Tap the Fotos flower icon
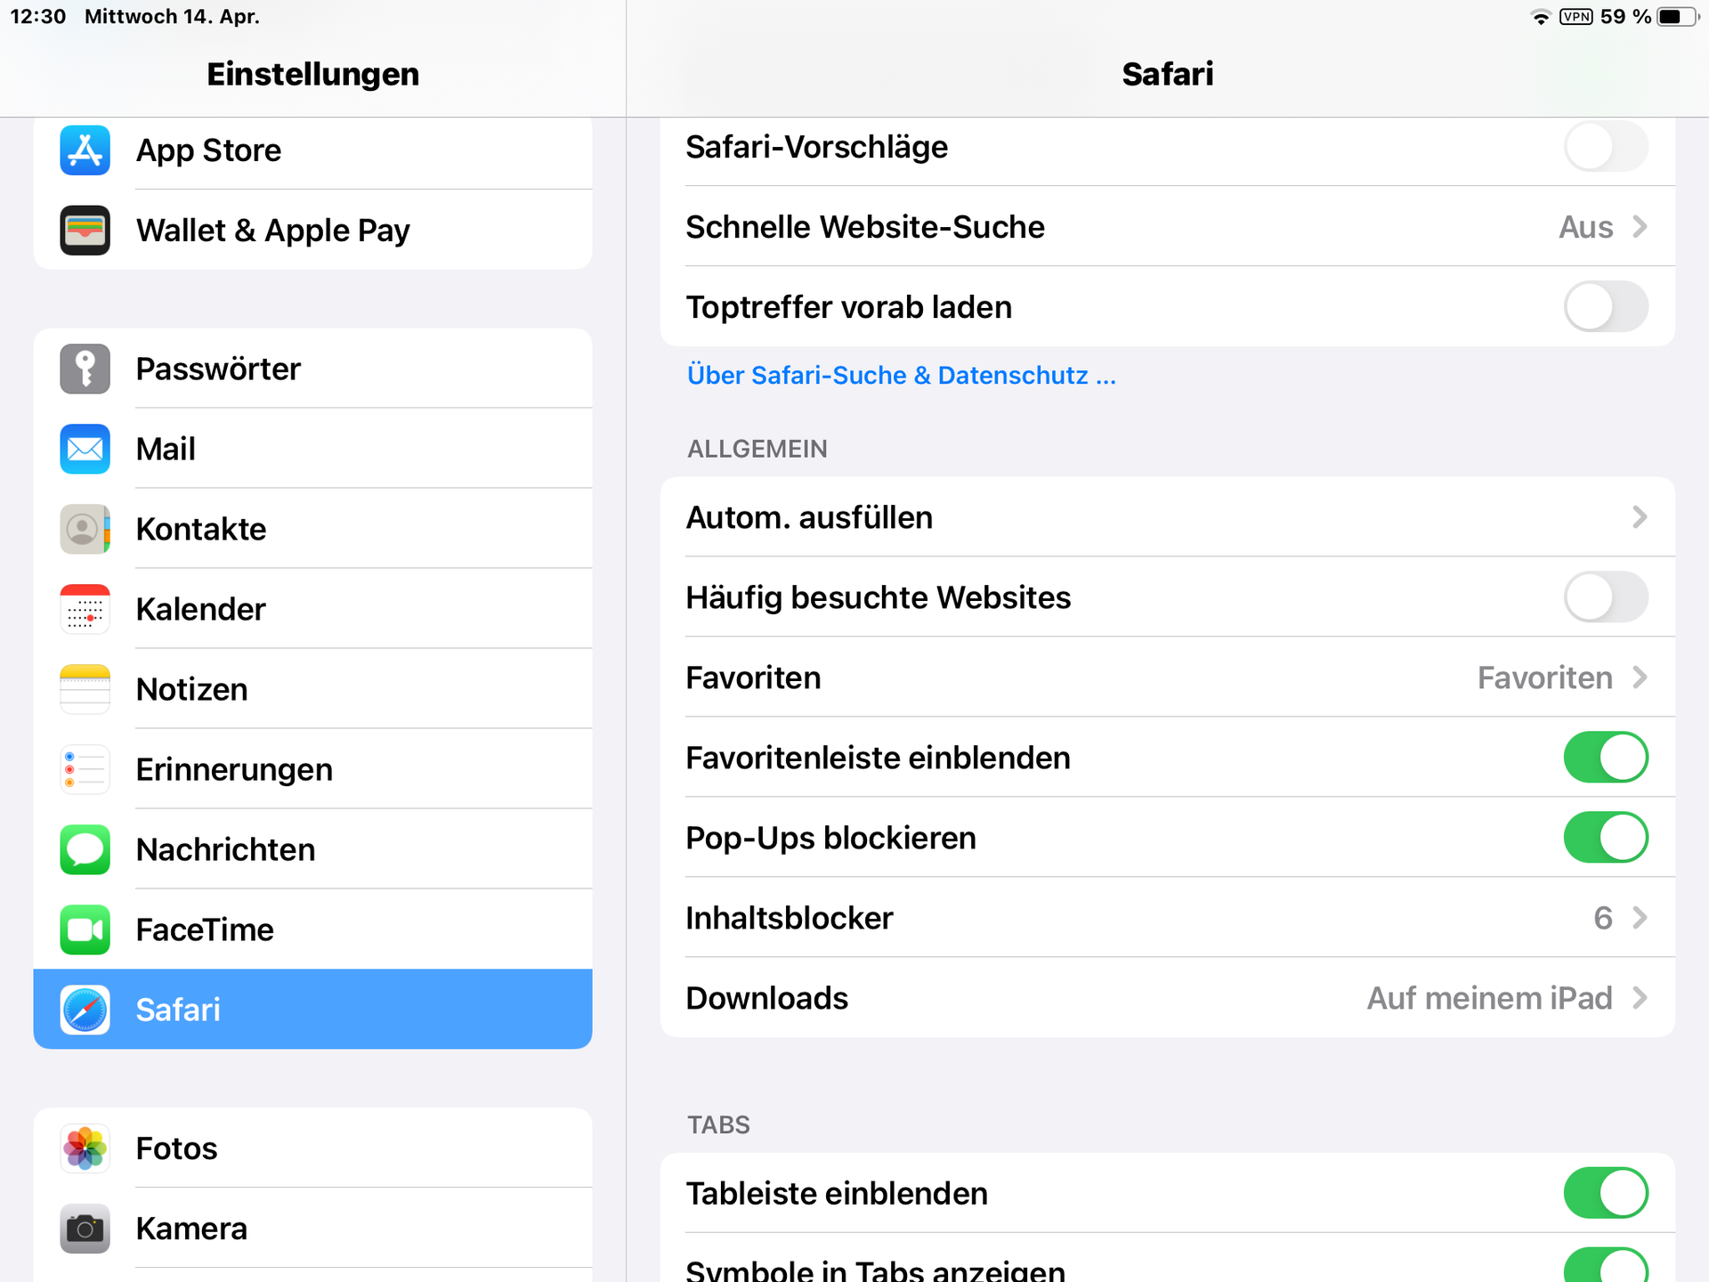Viewport: 1709px width, 1282px height. (x=85, y=1148)
